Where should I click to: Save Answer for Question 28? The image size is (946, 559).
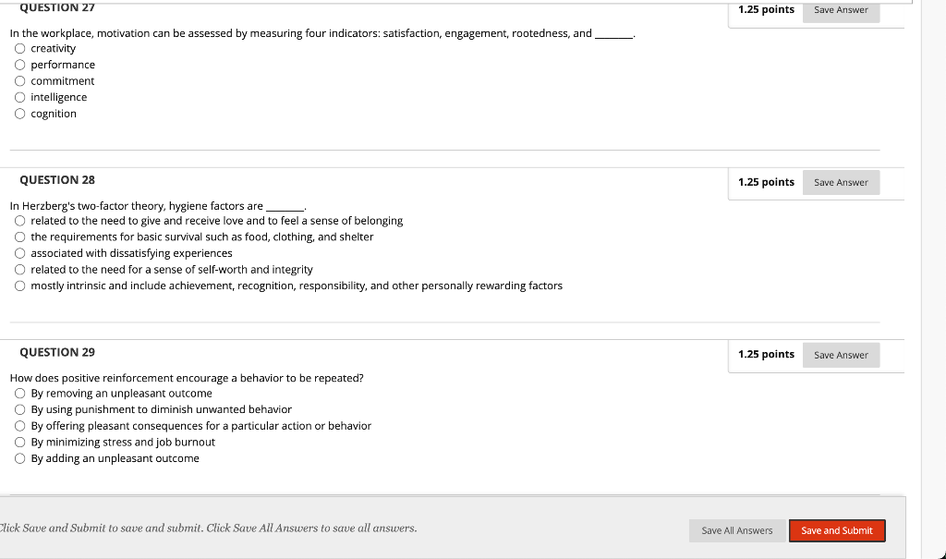click(x=841, y=183)
